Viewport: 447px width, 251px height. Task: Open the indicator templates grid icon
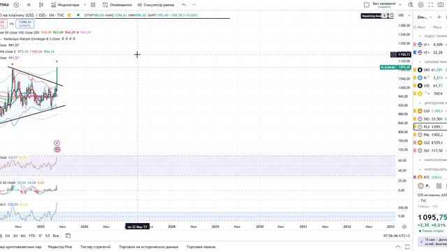(93, 5)
